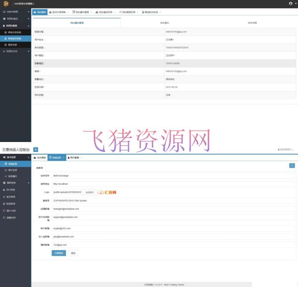Click the blue refresh icon beside the settings form
The width and height of the screenshot is (298, 287).
[x=292, y=166]
